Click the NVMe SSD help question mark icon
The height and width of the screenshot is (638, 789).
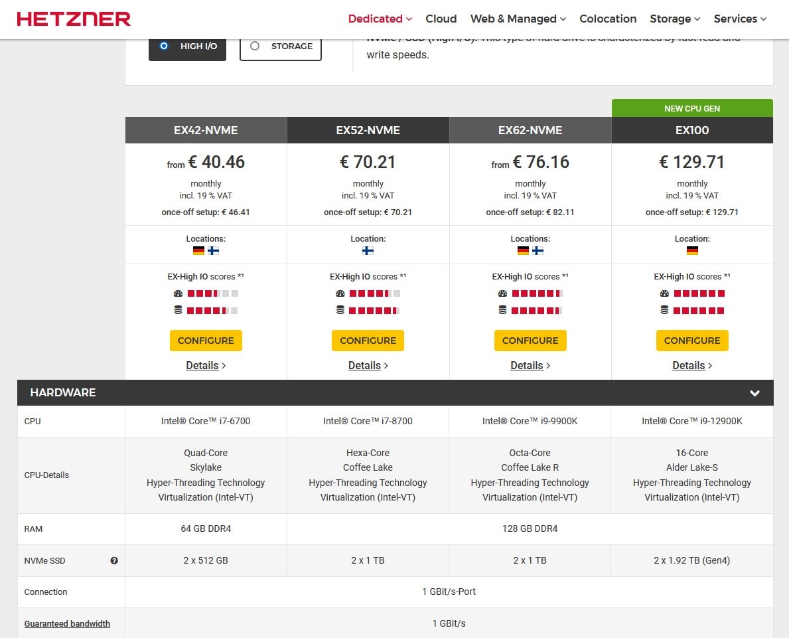coord(114,561)
